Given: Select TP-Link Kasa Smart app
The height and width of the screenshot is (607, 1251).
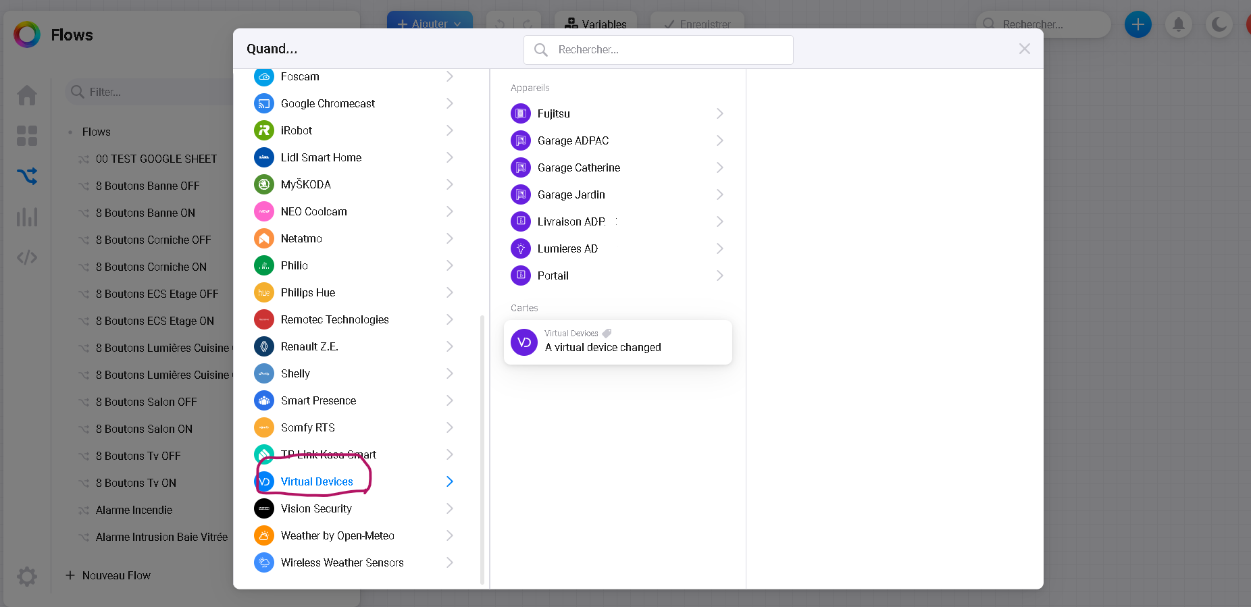Looking at the screenshot, I should point(355,454).
